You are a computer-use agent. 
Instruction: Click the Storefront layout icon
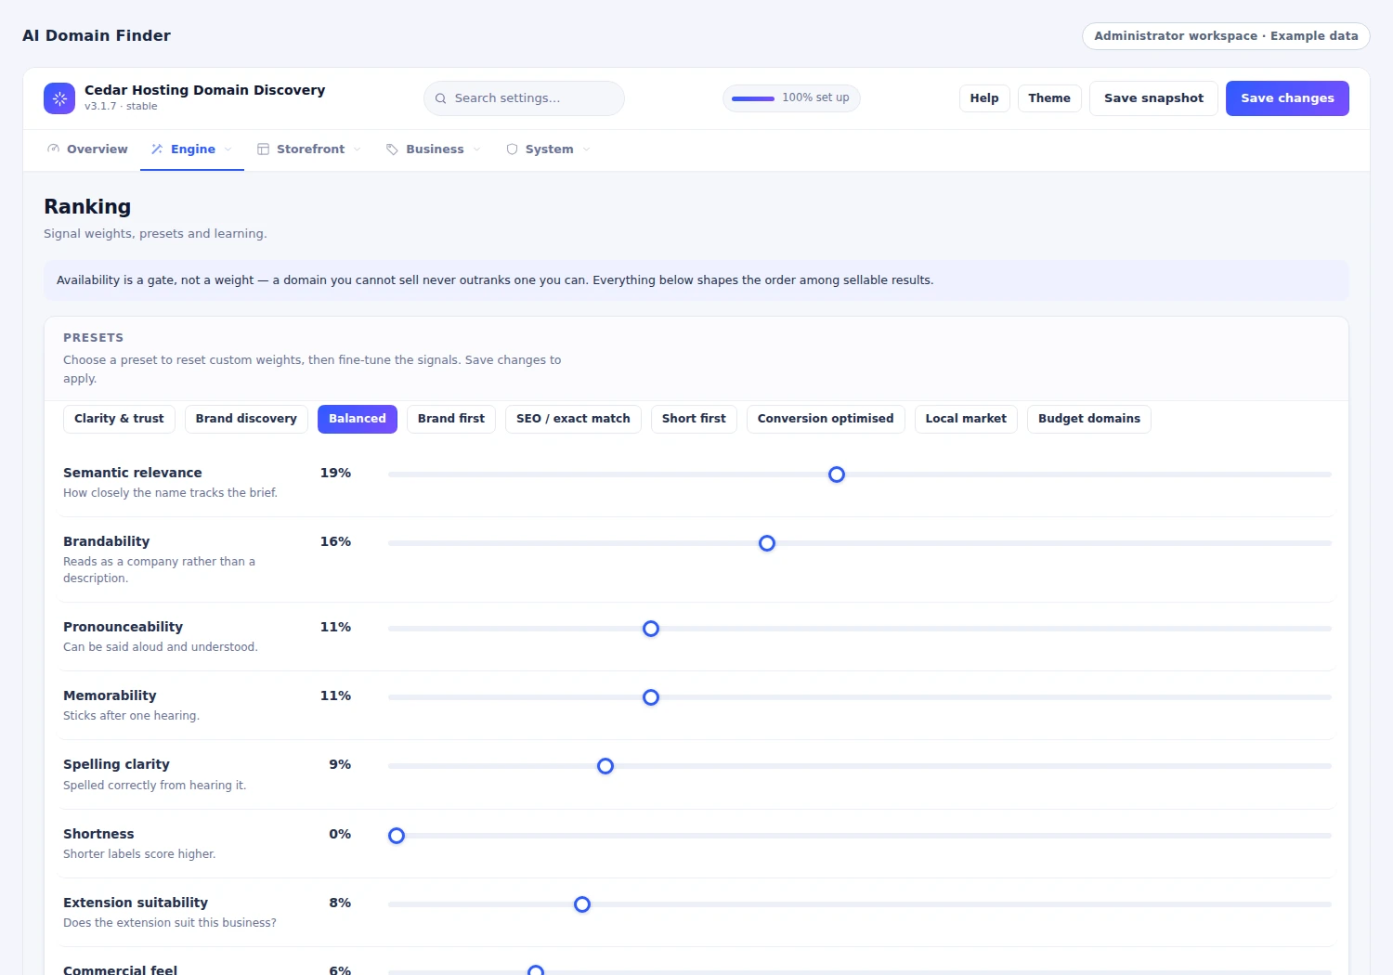pyautogui.click(x=263, y=149)
